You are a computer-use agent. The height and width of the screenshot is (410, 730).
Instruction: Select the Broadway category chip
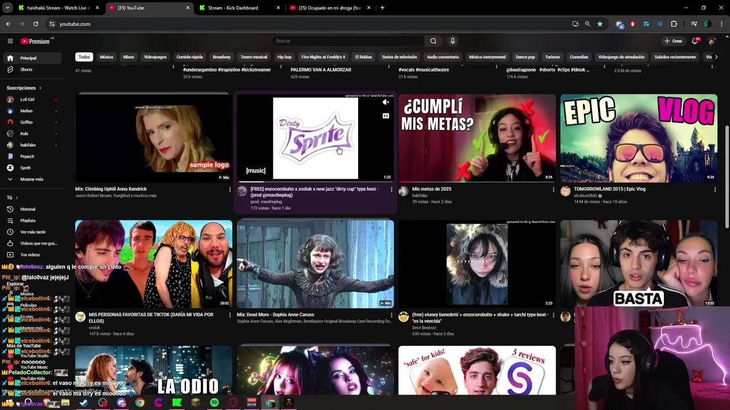tap(221, 57)
